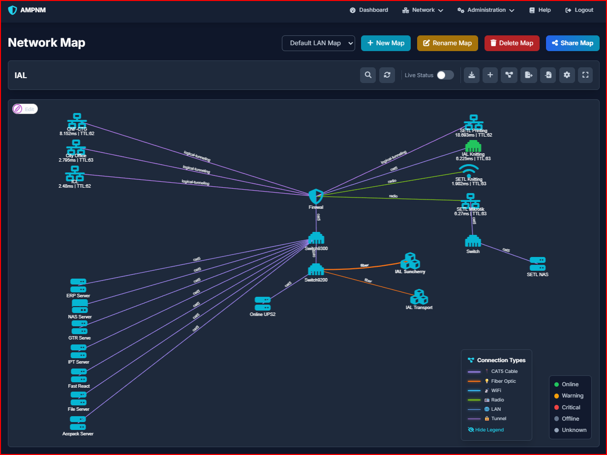
Task: Select the Accpack Server node
Action: click(78, 423)
